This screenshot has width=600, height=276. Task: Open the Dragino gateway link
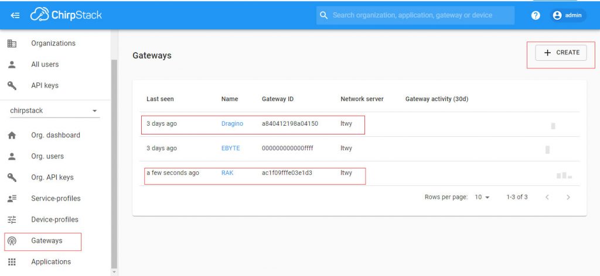(232, 124)
